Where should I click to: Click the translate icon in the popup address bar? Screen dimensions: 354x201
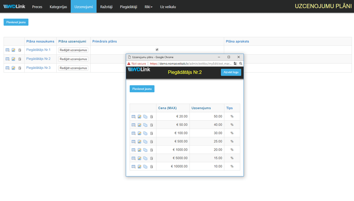click(236, 64)
